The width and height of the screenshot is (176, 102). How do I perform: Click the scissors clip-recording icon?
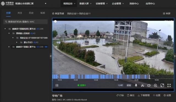click(142, 86)
